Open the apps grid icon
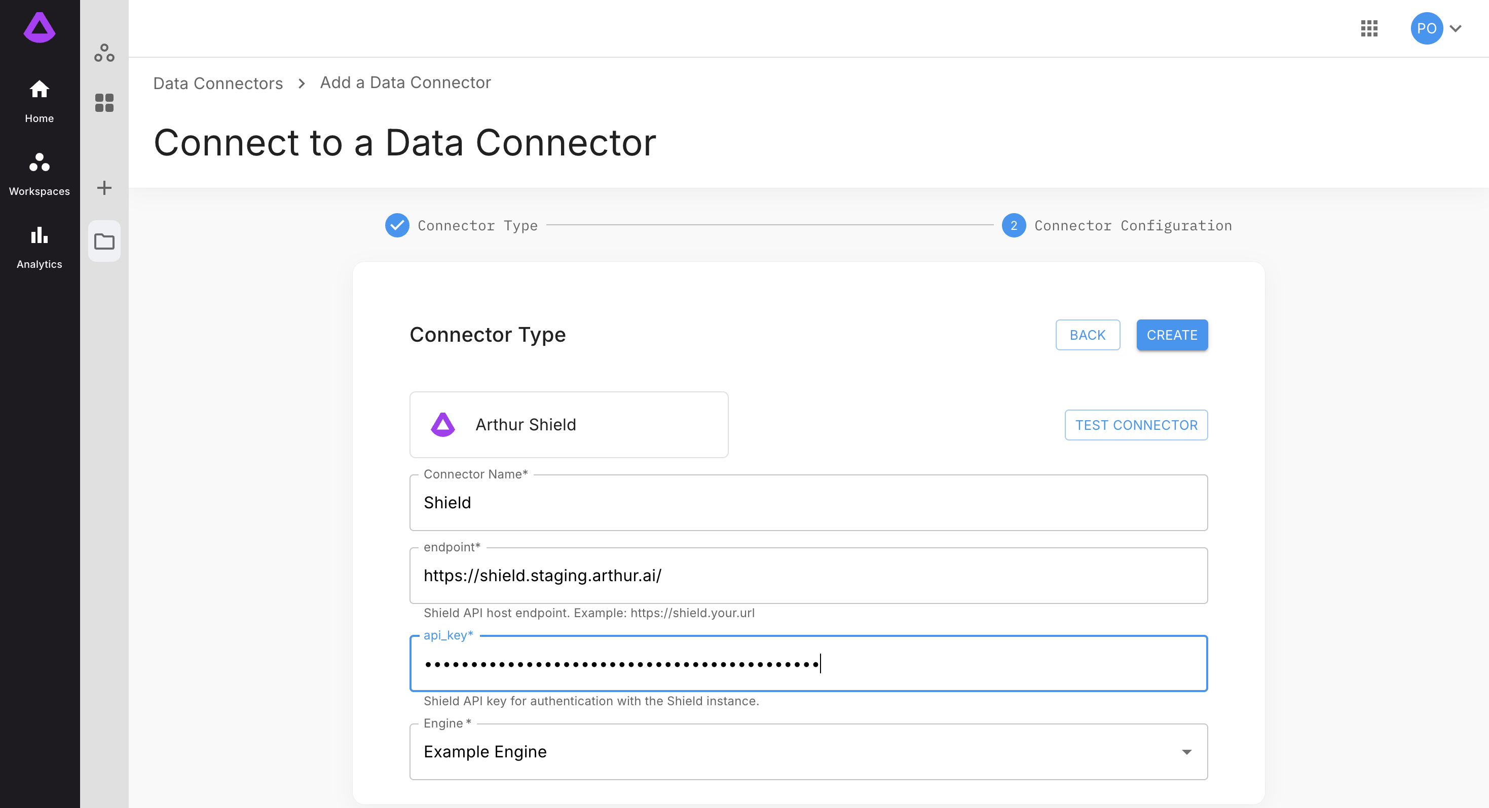The height and width of the screenshot is (808, 1489). [x=1369, y=28]
